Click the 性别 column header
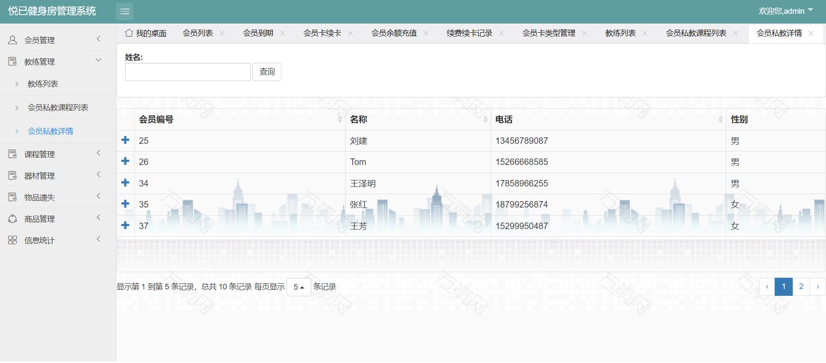The width and height of the screenshot is (826, 363). pyautogui.click(x=739, y=120)
